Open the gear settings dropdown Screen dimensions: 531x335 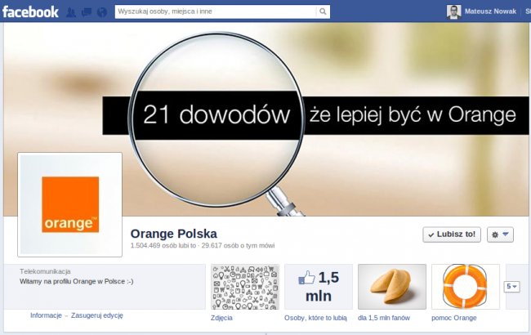[500, 234]
